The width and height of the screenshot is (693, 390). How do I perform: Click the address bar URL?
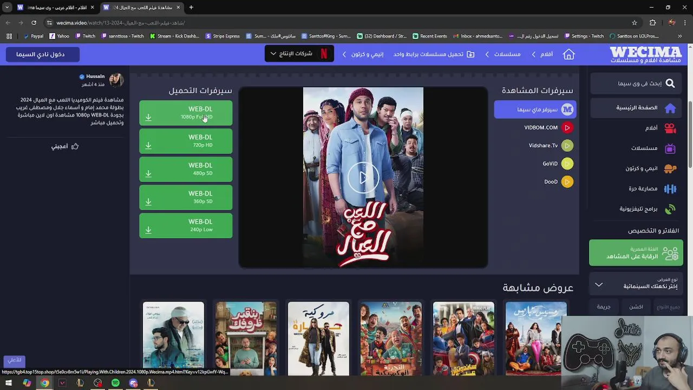point(121,23)
